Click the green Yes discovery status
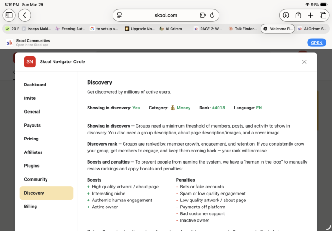Screen dimensions: 332x231 (x=136, y=108)
